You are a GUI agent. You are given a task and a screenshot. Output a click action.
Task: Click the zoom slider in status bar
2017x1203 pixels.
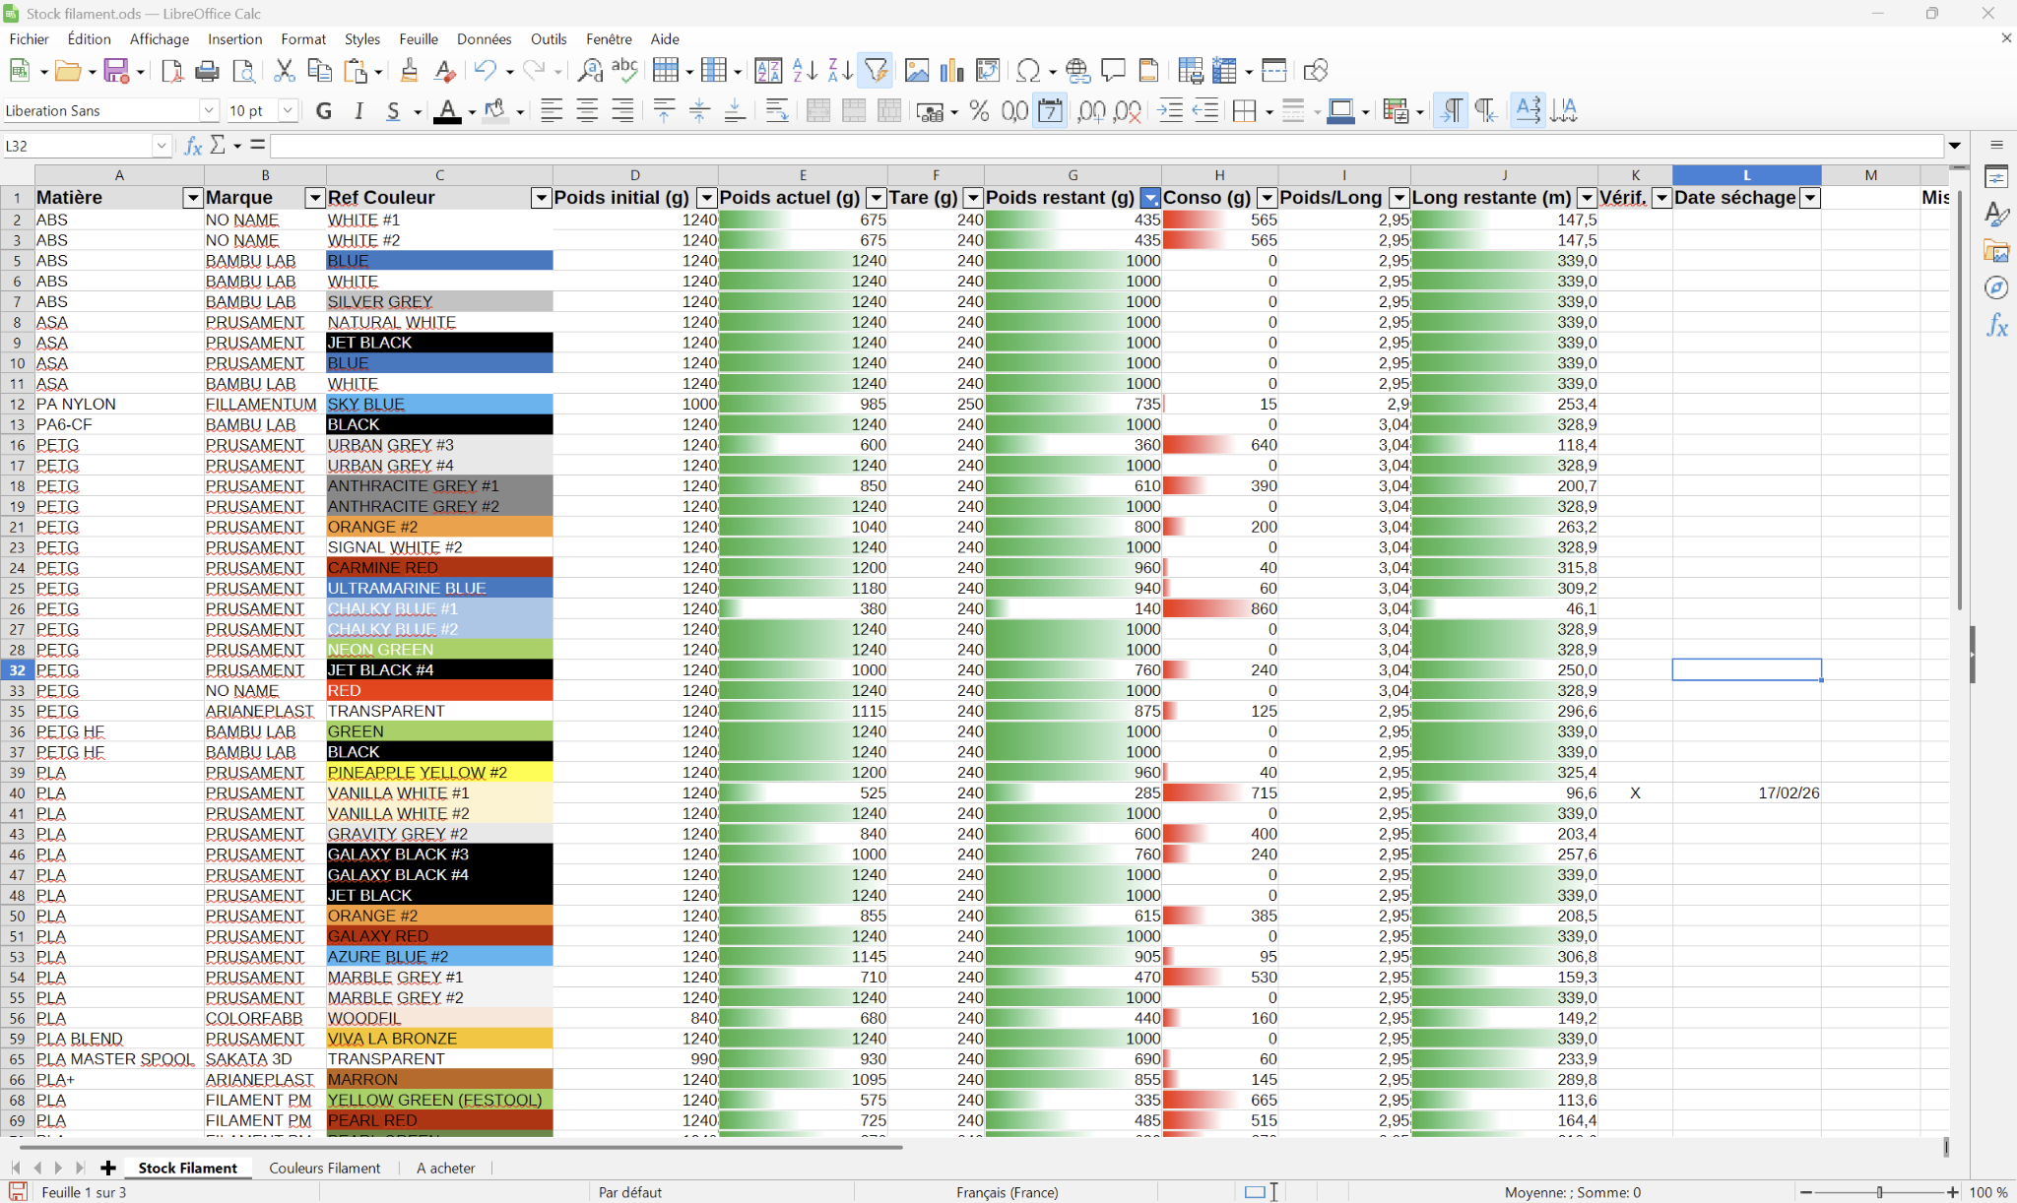click(x=1879, y=1192)
